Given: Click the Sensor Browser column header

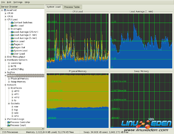Looking at the screenshot, I should pos(22,7).
